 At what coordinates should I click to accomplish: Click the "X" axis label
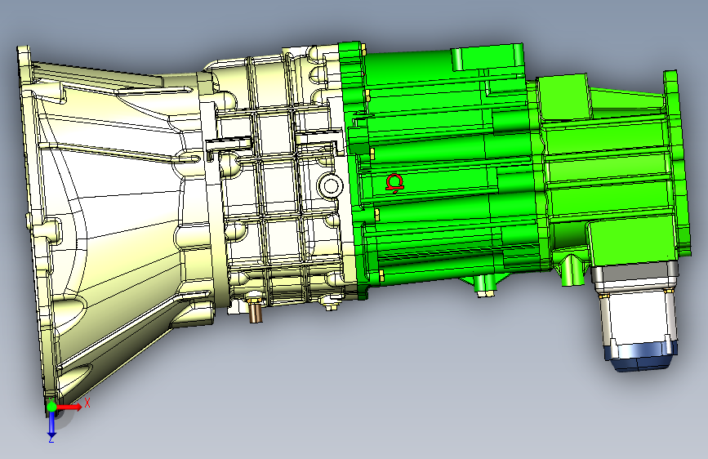point(87,403)
